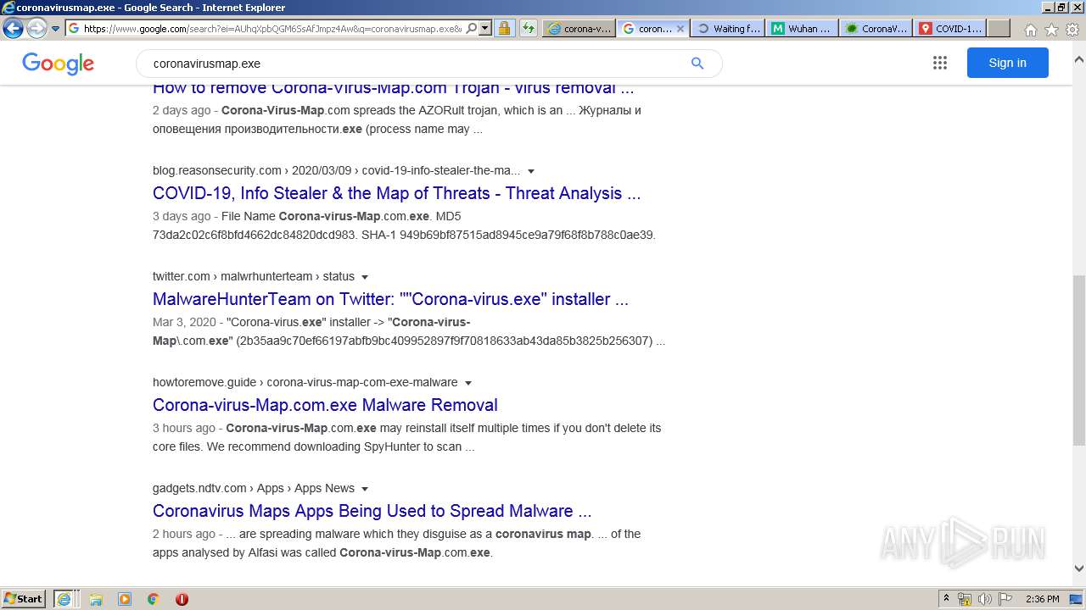Click the Home icon in IE toolbar

point(1030,30)
